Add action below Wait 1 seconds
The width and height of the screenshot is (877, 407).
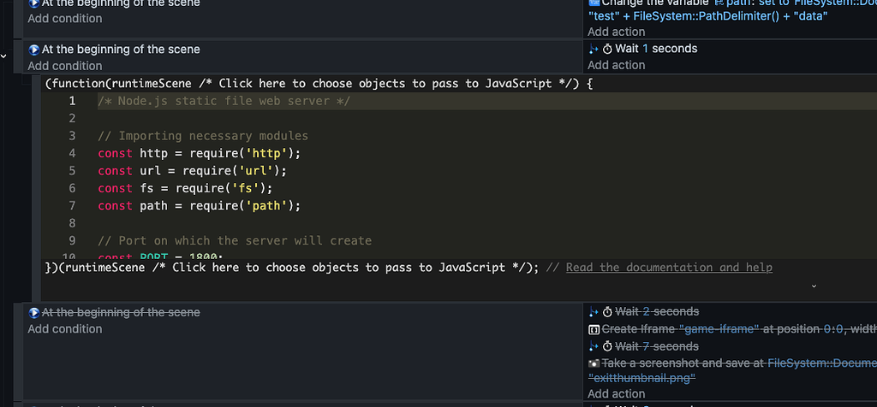point(616,65)
